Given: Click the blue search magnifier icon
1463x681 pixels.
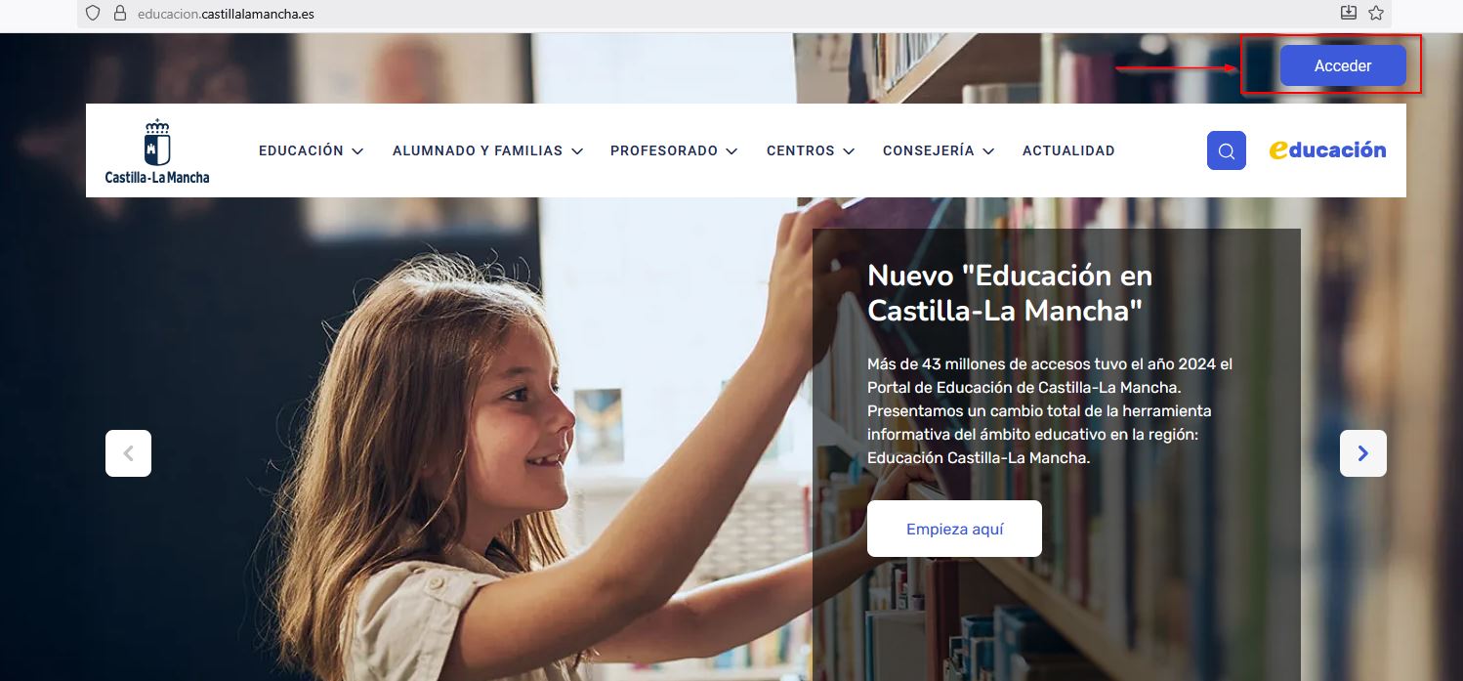Looking at the screenshot, I should pyautogui.click(x=1227, y=150).
